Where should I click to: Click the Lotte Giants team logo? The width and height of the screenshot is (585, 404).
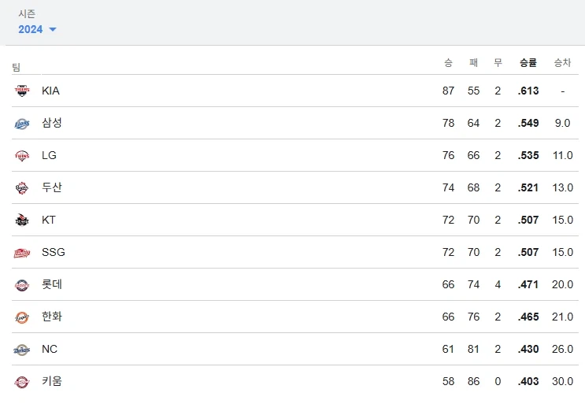click(21, 284)
